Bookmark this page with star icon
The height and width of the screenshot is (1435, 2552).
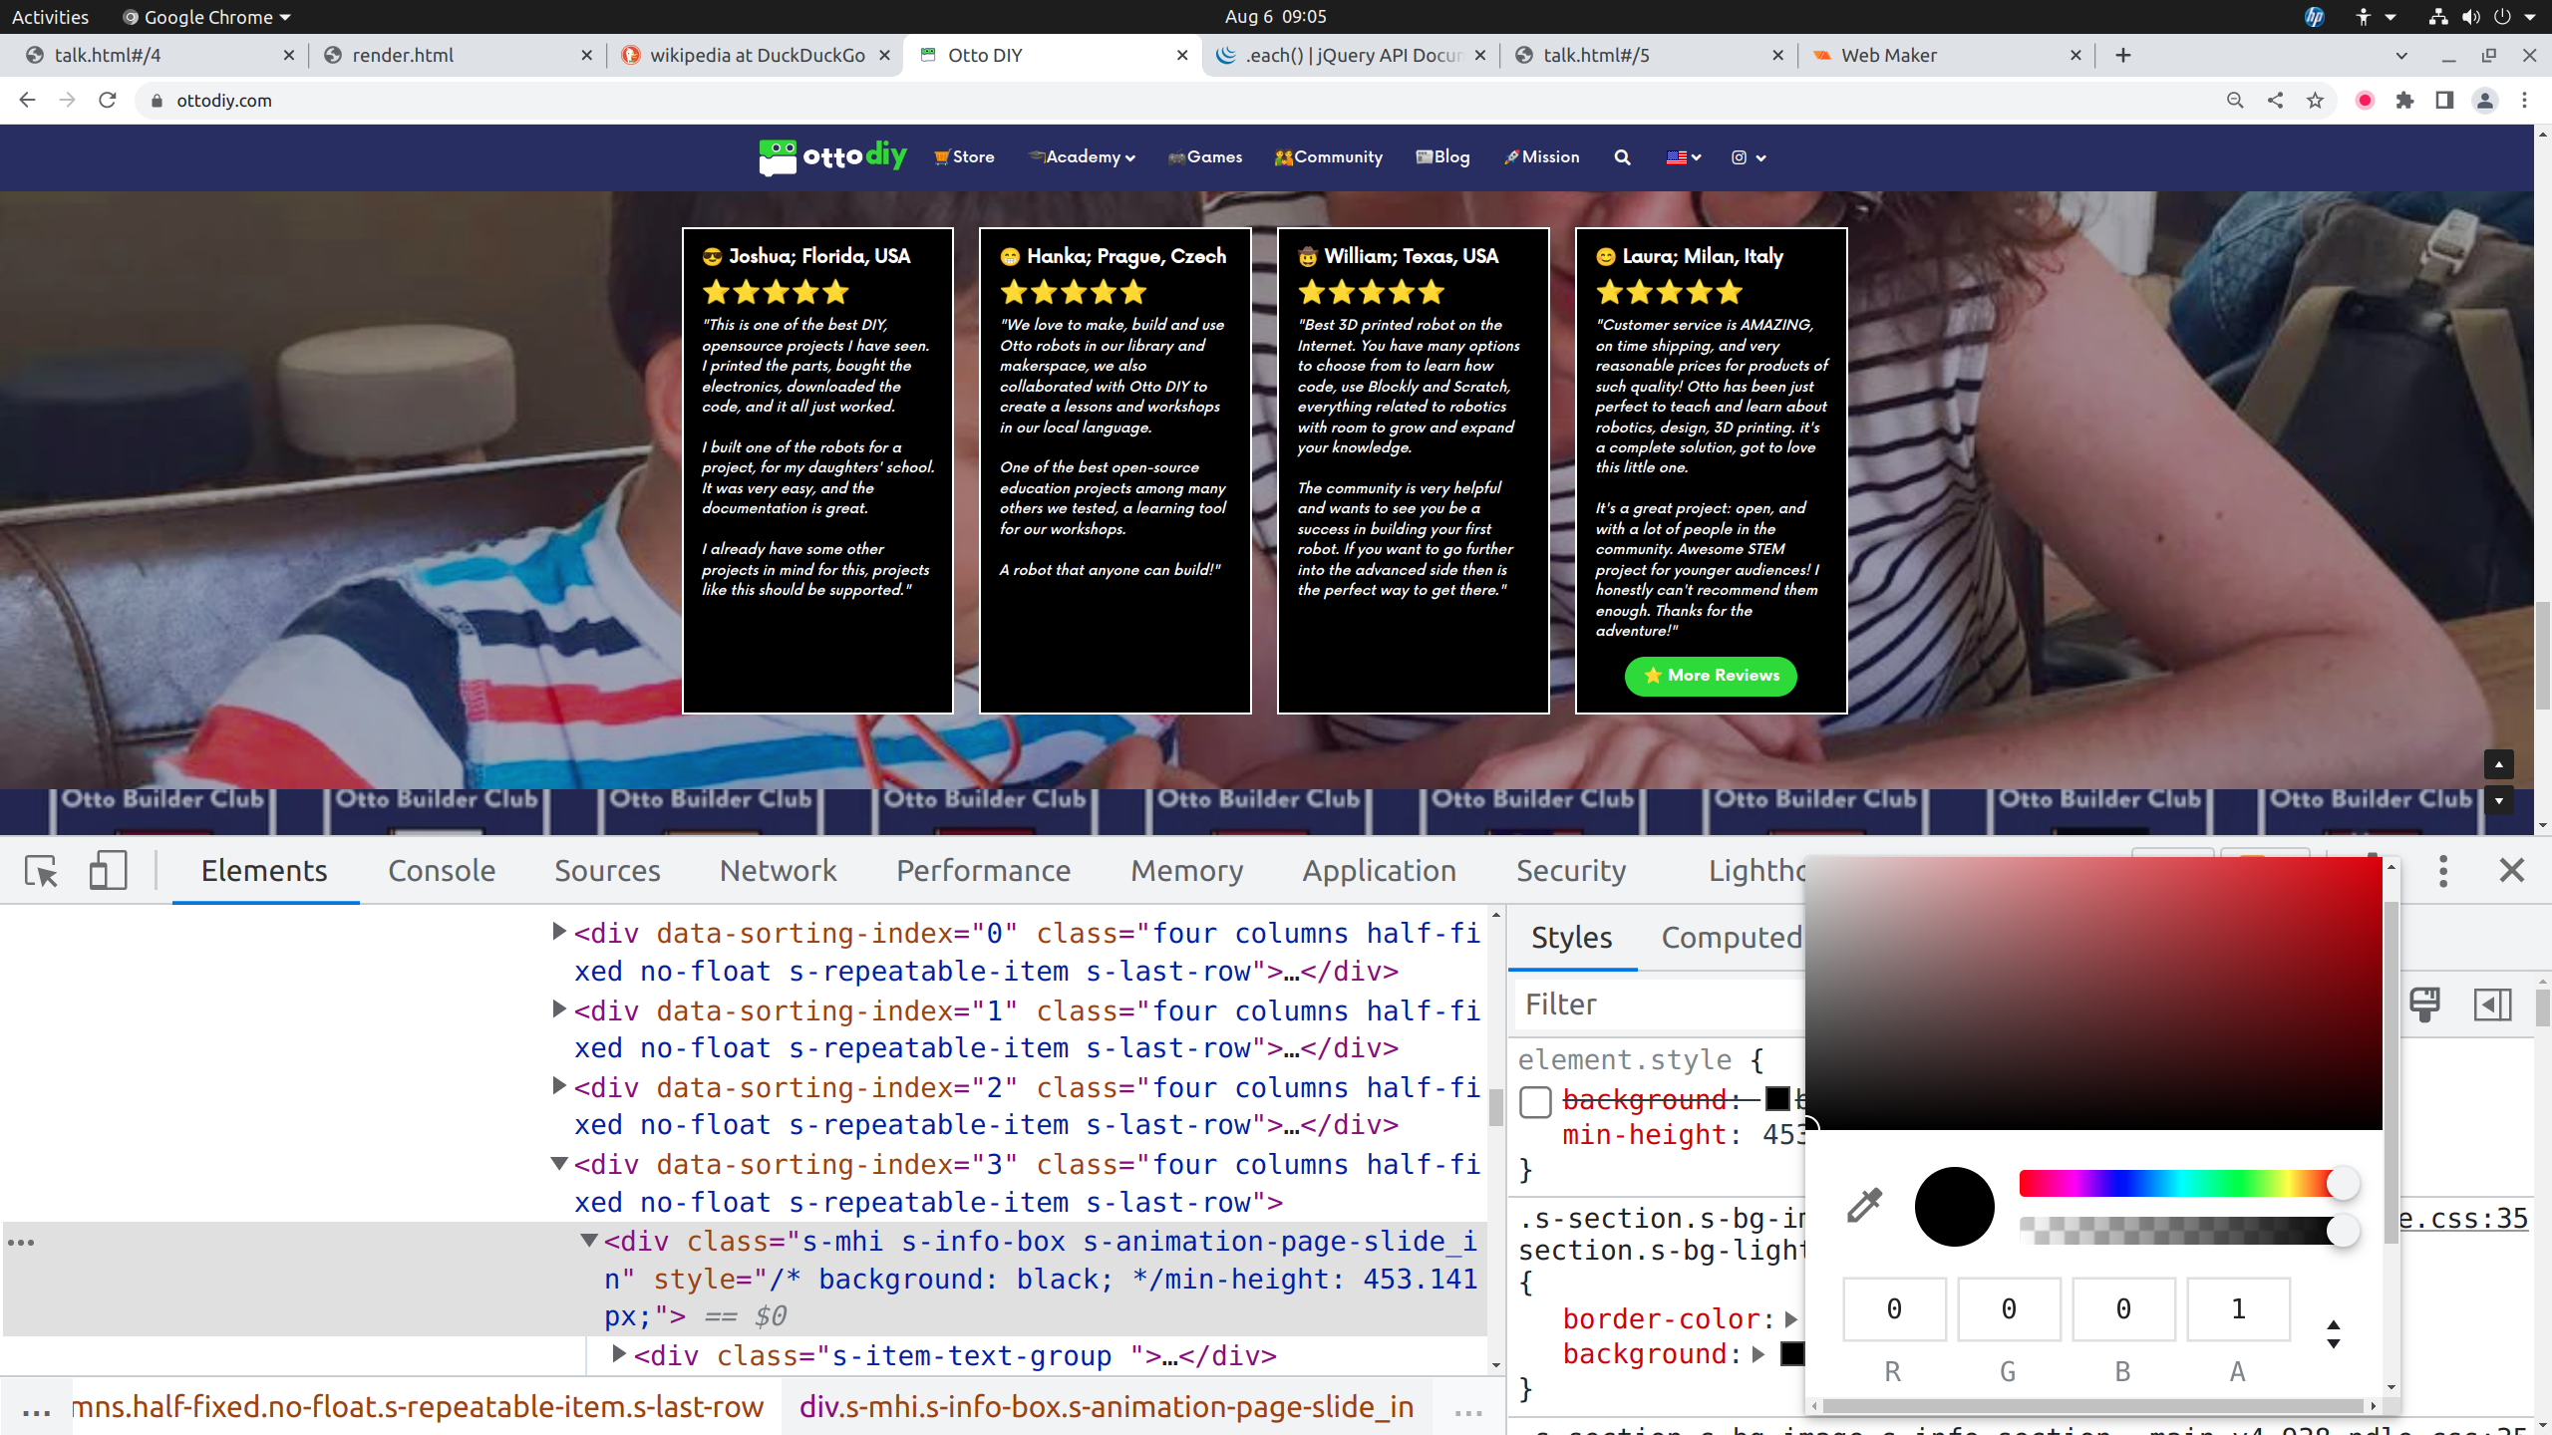[2315, 101]
